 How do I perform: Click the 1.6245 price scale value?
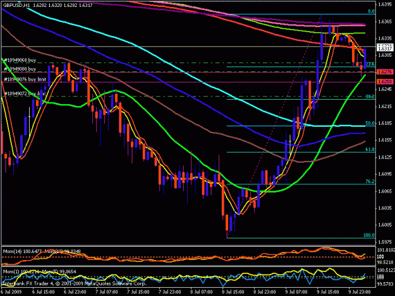point(385,89)
